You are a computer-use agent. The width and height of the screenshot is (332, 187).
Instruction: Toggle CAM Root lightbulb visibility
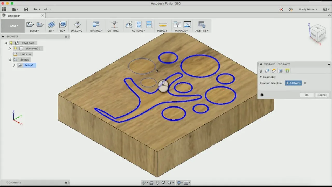(x=11, y=43)
